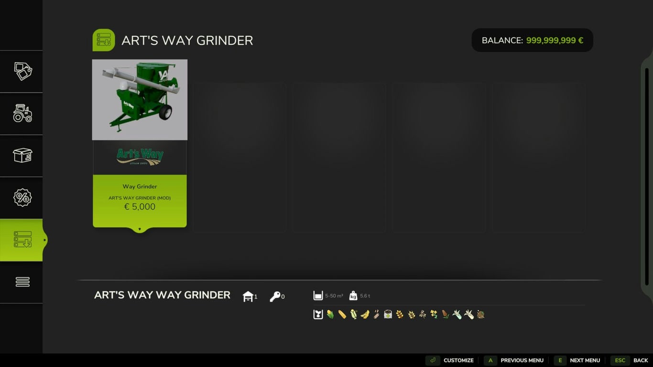Click the 'ART'S WAY GRINDER (MOD)' label
The width and height of the screenshot is (653, 367).
pos(140,198)
